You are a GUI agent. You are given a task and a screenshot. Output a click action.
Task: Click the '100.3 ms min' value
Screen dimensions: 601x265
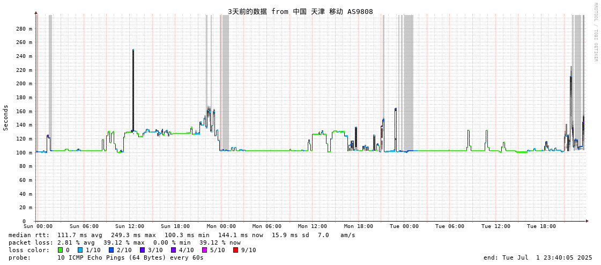(x=188, y=235)
